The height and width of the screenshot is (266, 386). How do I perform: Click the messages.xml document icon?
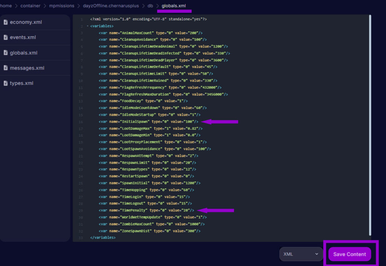click(x=5, y=68)
